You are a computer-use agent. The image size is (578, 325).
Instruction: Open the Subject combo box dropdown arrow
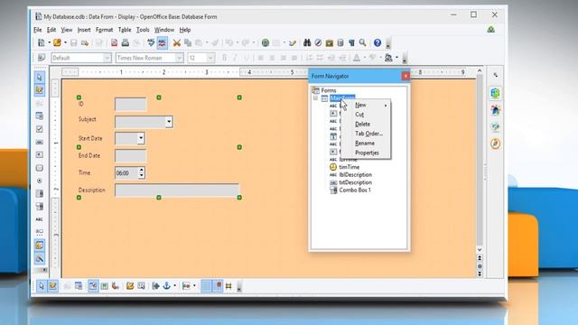coord(169,122)
